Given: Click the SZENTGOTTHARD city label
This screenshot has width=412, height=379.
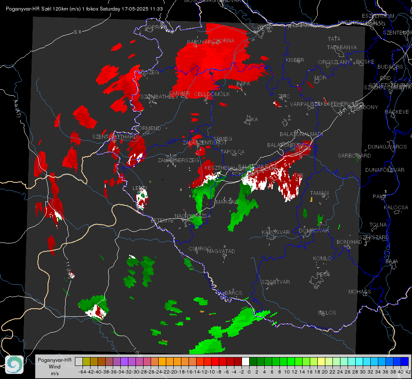Looking at the screenshot, I should pos(115,137).
